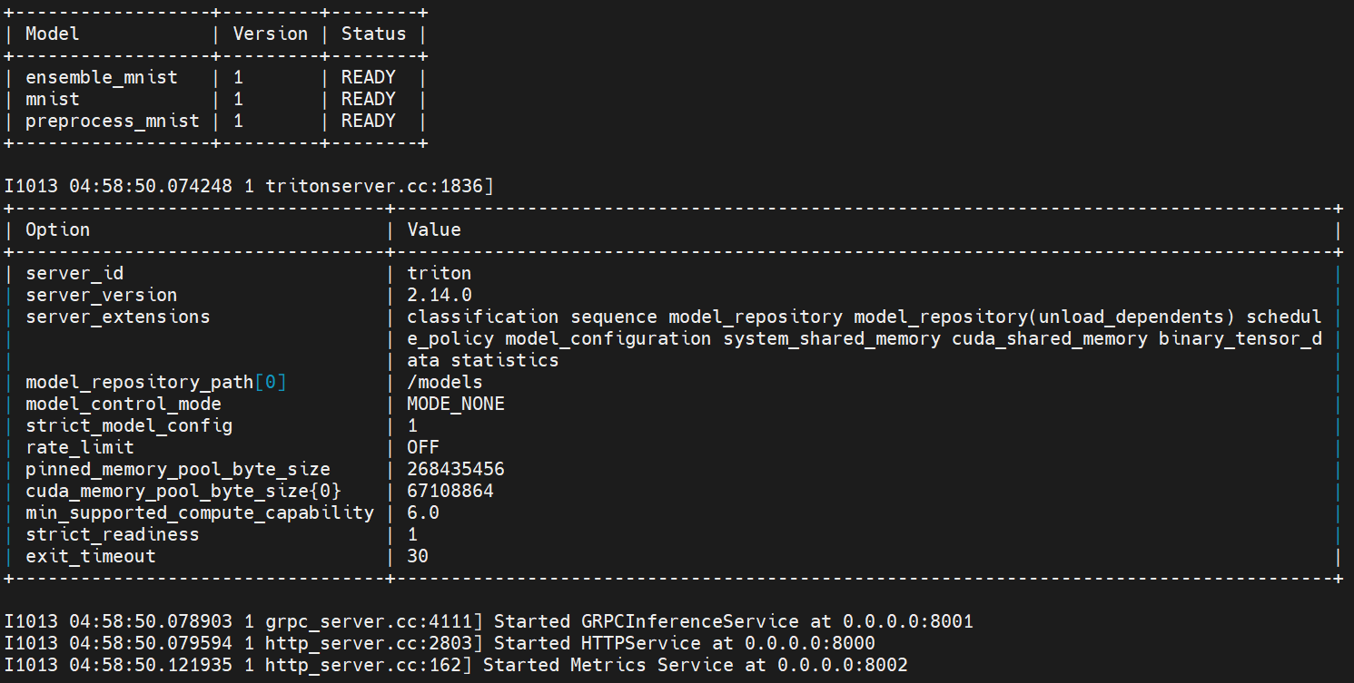Click the GRPCInferenceService address 0.0.0.0:8001

click(908, 621)
